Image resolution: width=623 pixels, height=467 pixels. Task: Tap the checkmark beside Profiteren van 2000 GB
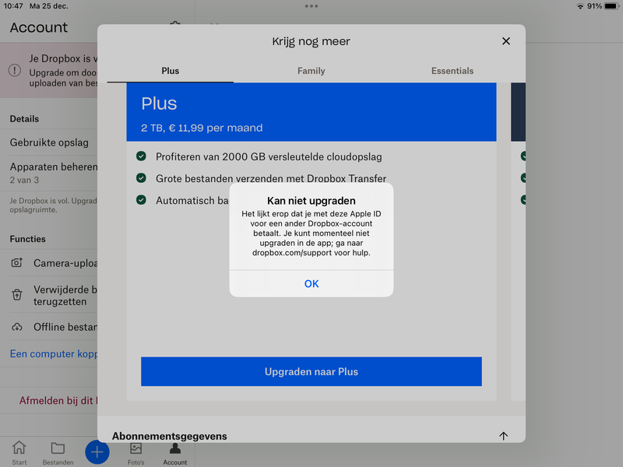141,156
